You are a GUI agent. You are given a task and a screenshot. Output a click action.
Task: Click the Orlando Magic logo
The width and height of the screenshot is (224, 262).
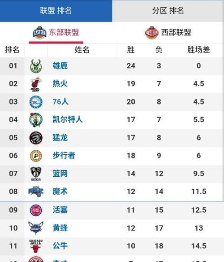pyautogui.click(x=36, y=192)
